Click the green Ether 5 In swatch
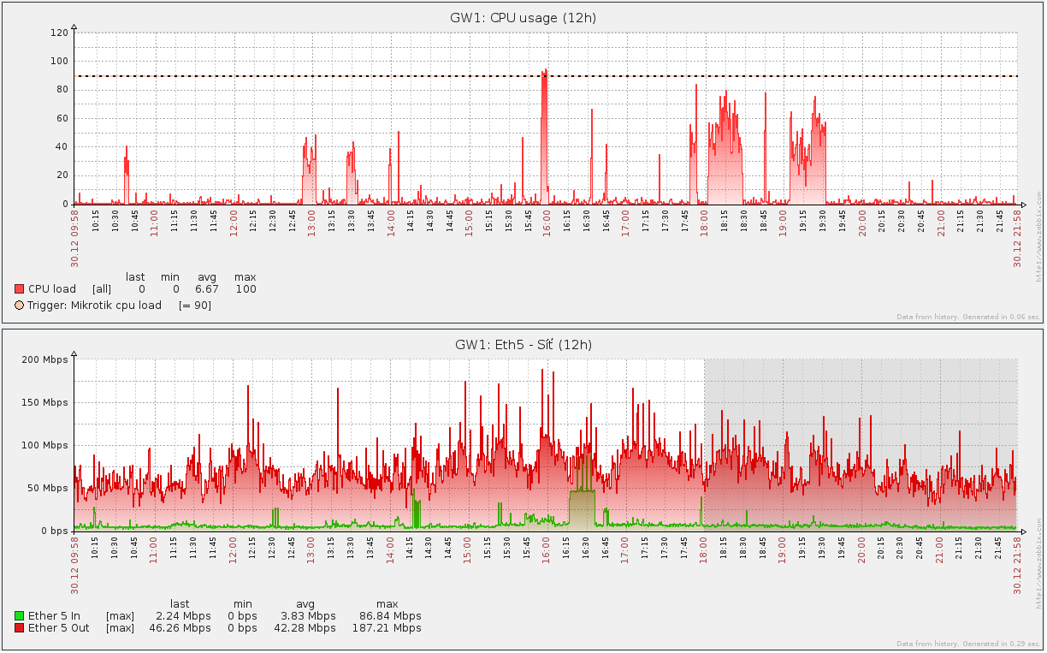 coord(20,615)
